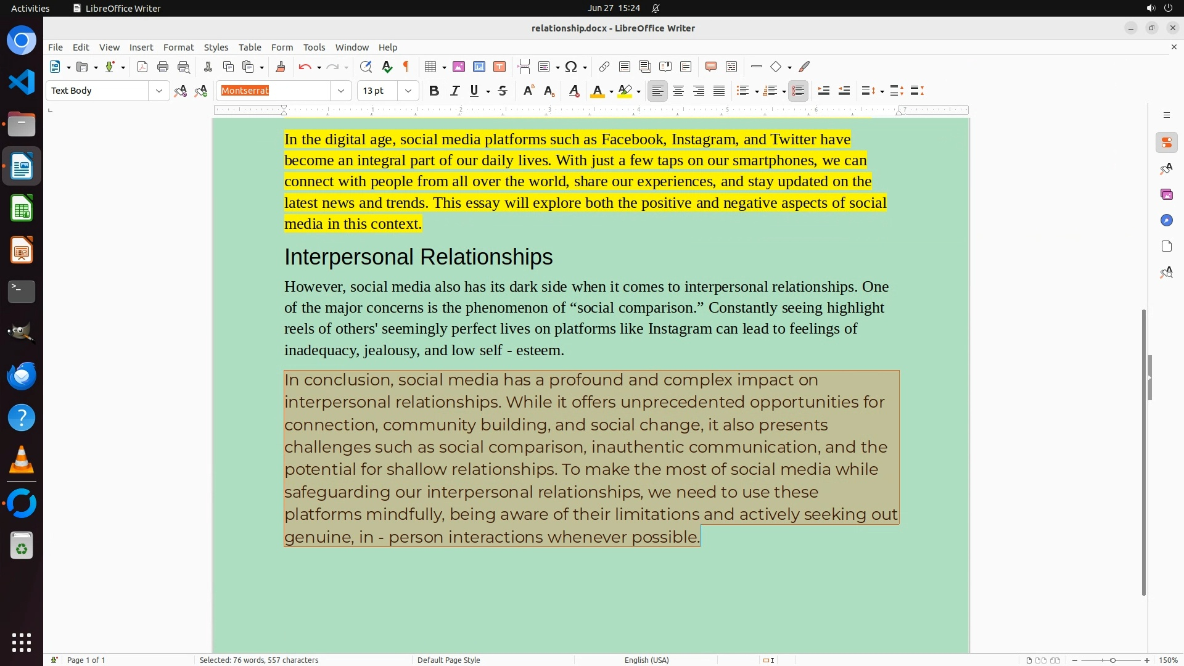Open the sidebar Navigator panel

pos(1166,221)
